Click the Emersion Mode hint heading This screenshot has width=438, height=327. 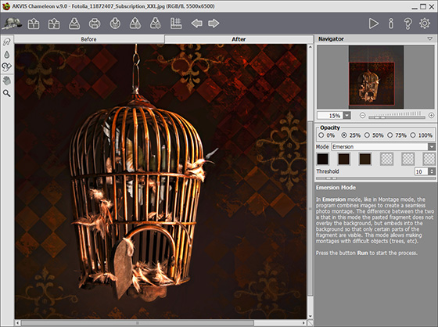point(336,188)
